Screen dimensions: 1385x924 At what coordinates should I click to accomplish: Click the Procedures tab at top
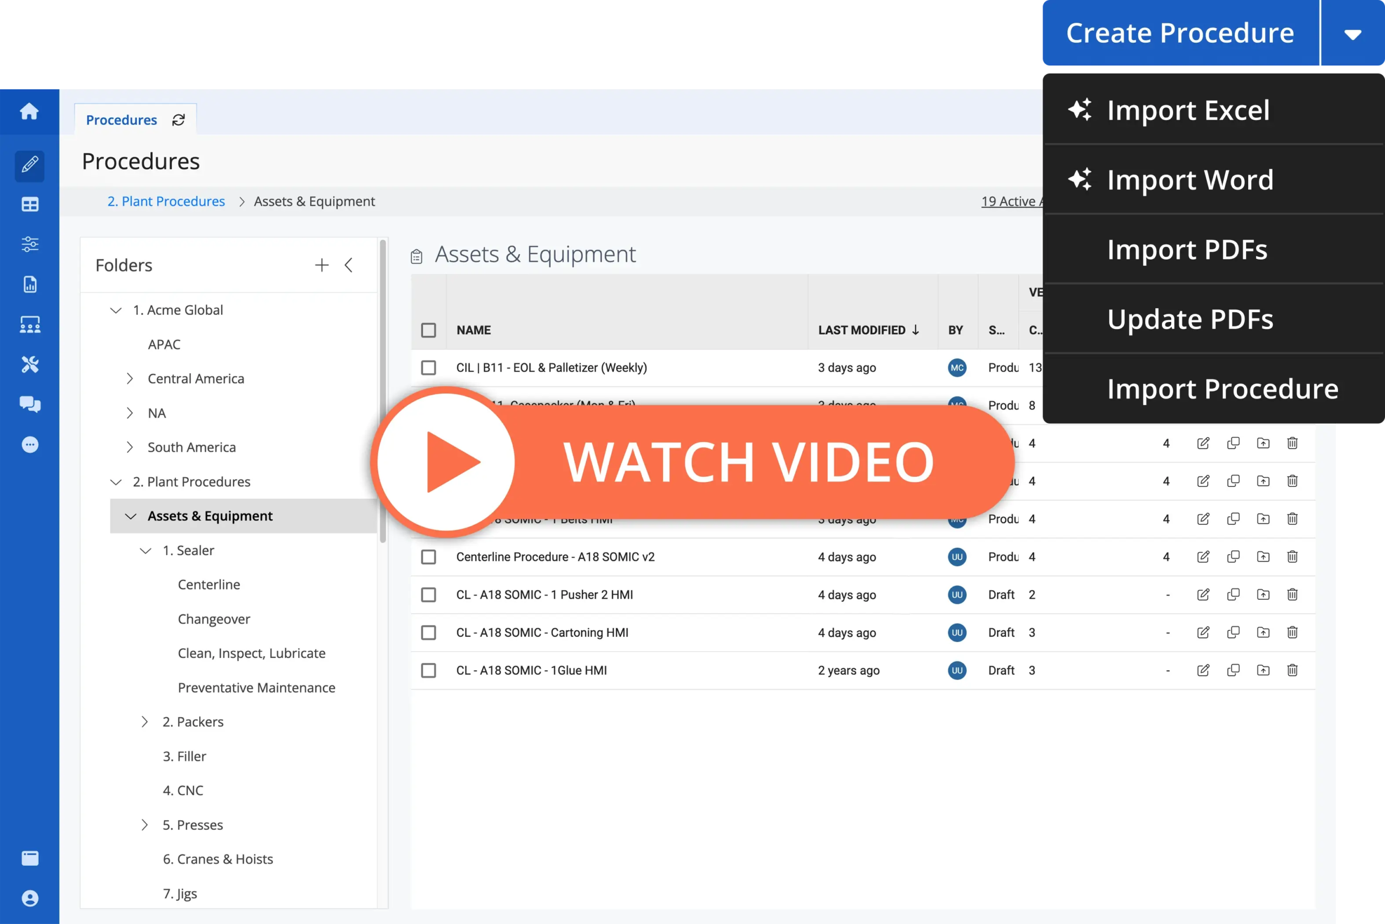coord(124,120)
